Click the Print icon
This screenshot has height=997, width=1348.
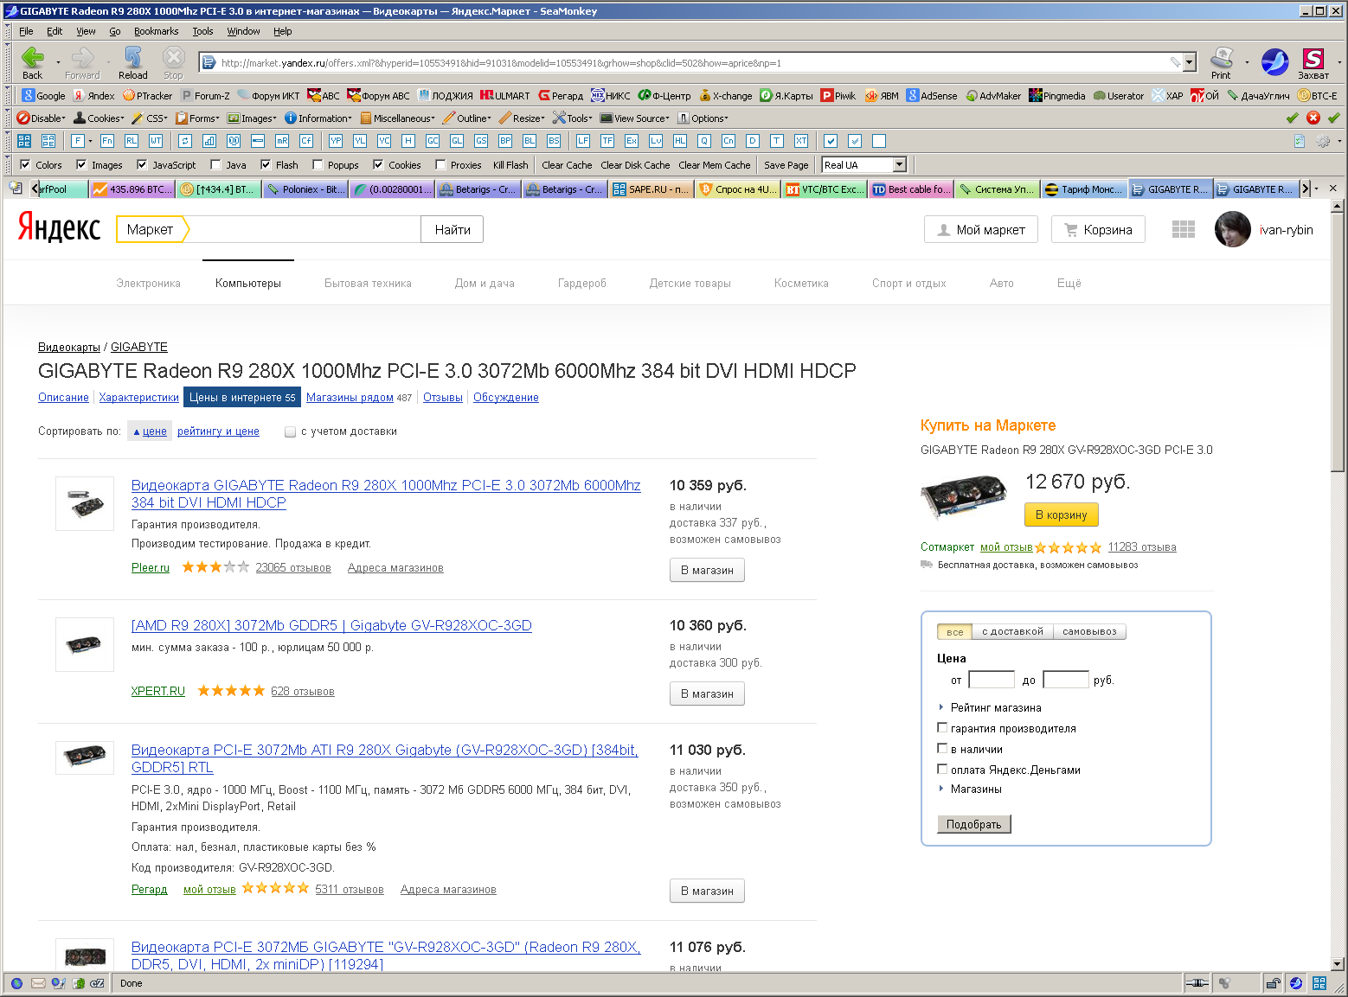tap(1221, 58)
